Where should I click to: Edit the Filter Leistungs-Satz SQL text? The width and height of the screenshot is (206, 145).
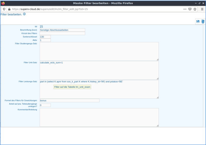coord(99,89)
